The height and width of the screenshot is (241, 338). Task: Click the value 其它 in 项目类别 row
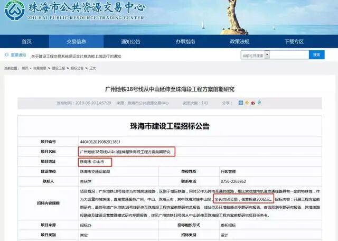(x=84, y=235)
